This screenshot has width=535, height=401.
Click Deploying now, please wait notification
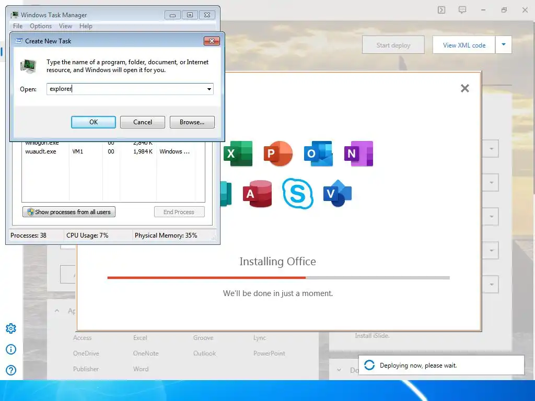point(441,365)
